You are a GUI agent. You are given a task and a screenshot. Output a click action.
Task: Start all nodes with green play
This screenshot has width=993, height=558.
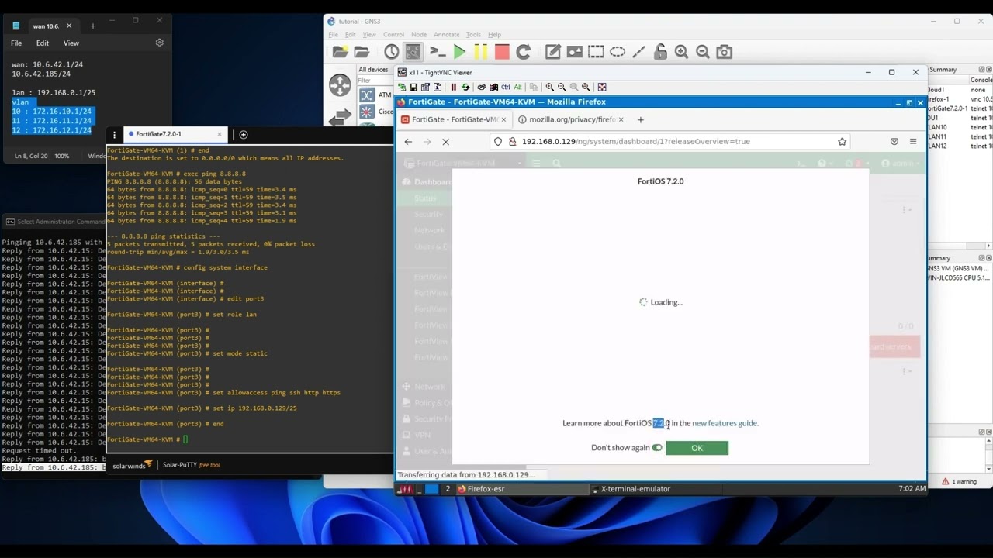[459, 52]
